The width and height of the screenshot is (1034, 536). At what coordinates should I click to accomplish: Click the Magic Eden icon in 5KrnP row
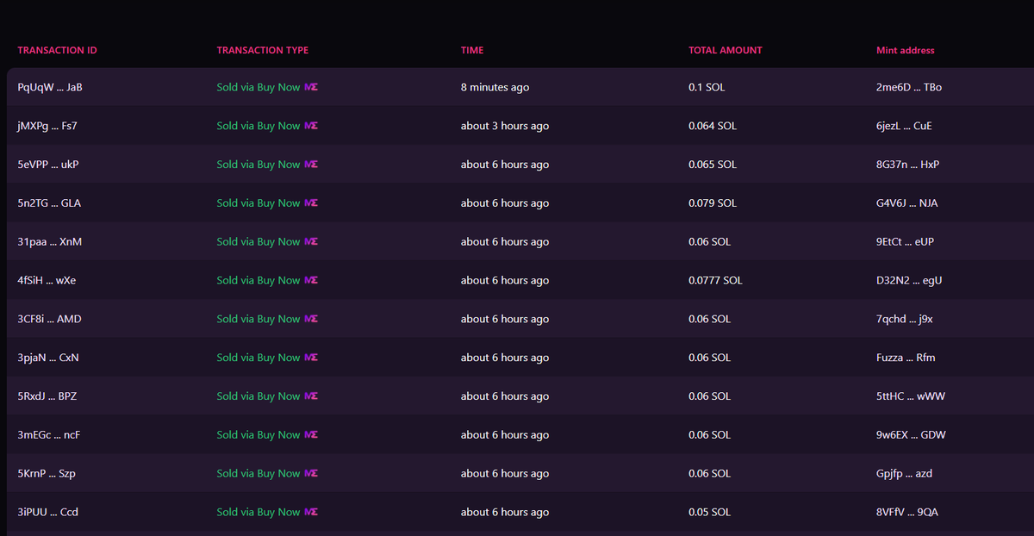tap(311, 474)
